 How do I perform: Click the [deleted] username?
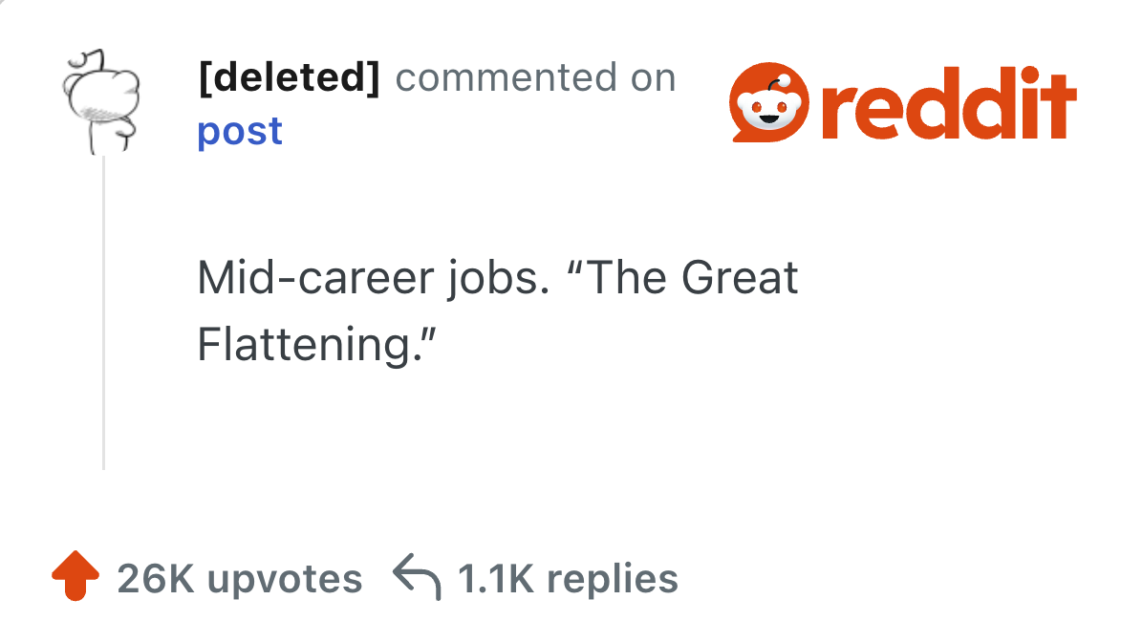tap(289, 77)
